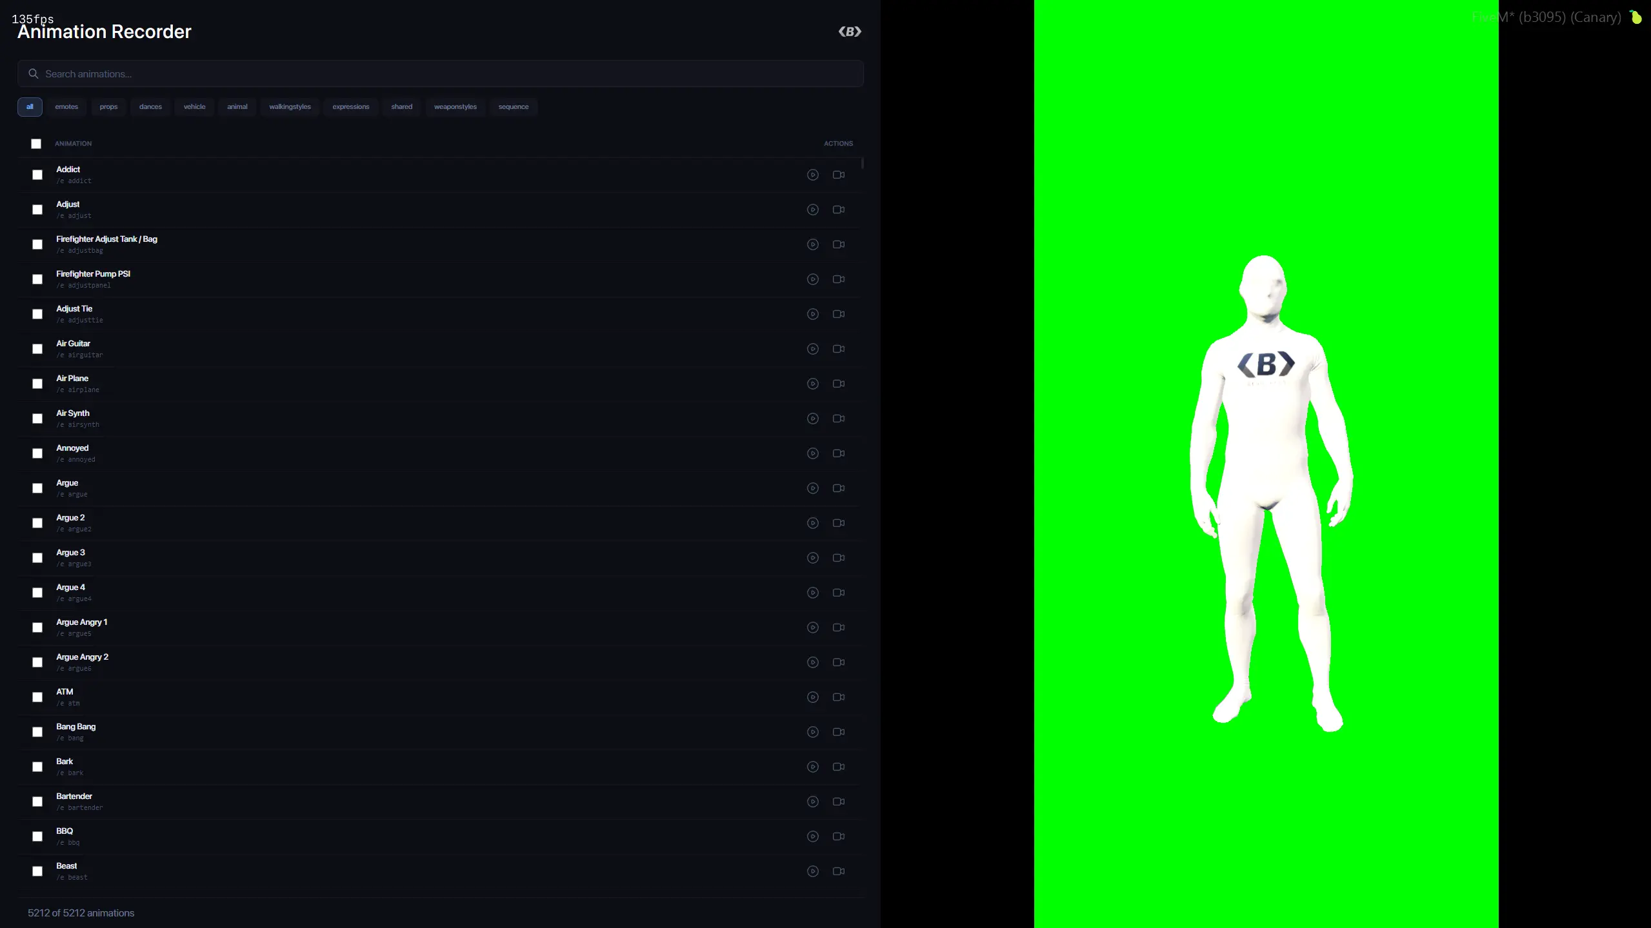Switch to the emotes filter tab
This screenshot has width=1651, height=928.
coord(66,106)
